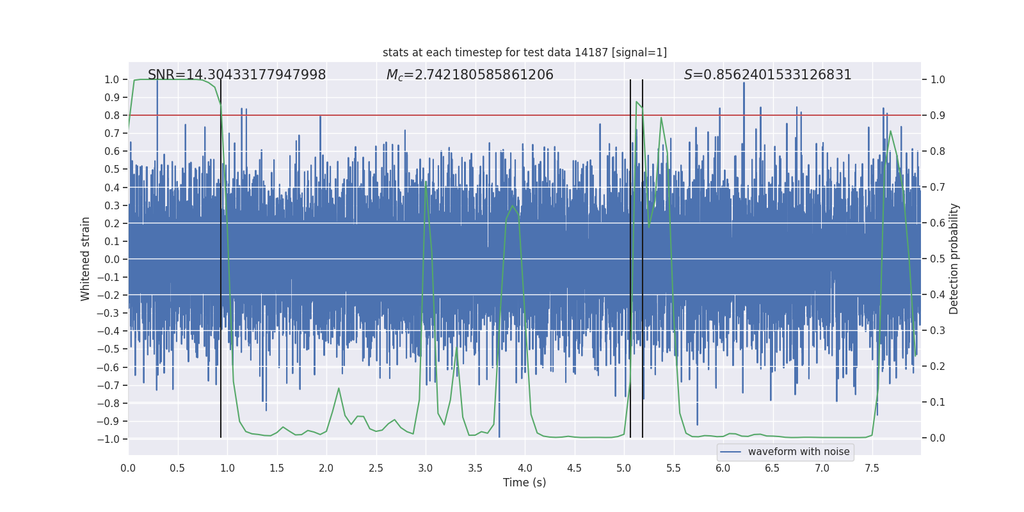This screenshot has width=1024, height=512.
Task: Select the 0.7 tick on the Detection probability axis
Action: (x=938, y=187)
